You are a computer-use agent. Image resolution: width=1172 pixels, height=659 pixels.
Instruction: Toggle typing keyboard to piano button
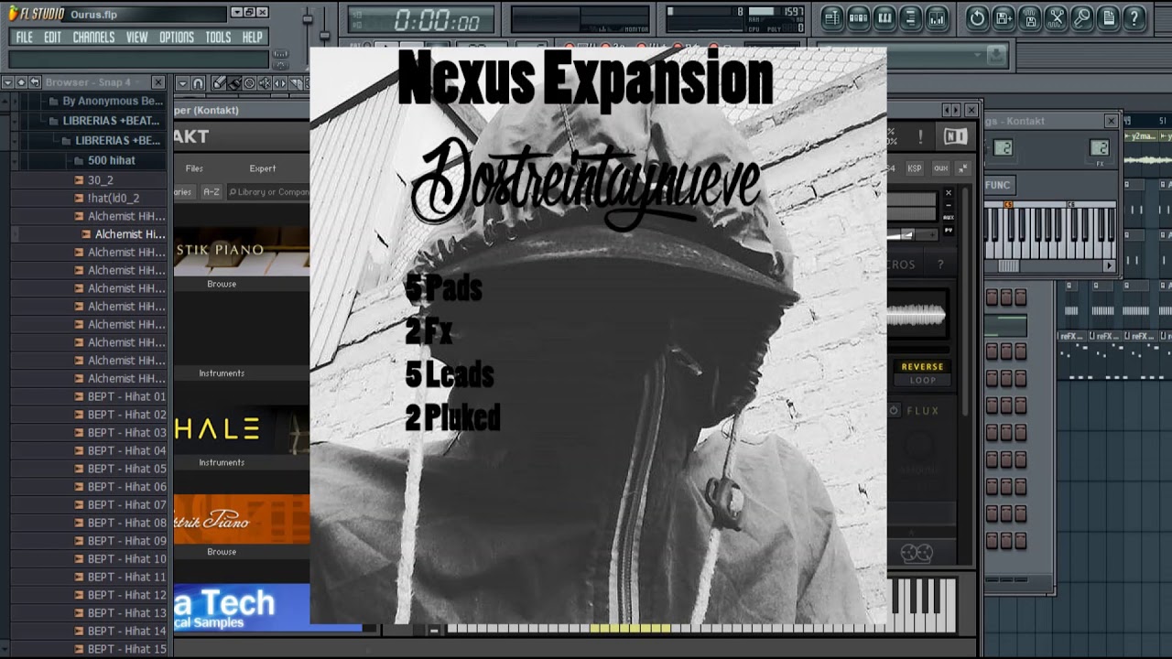pyautogui.click(x=280, y=53)
